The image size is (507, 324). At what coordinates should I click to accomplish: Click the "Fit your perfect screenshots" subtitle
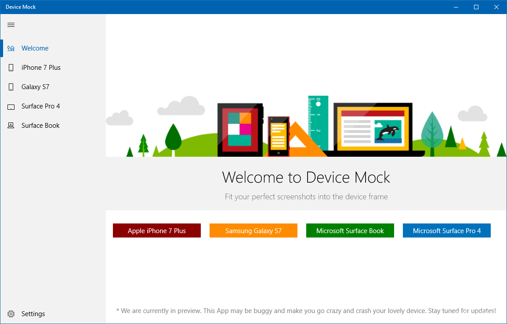(306, 197)
